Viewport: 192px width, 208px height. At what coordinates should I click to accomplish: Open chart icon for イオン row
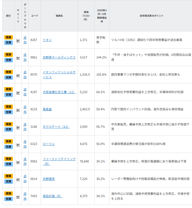pyautogui.click(x=18, y=41)
